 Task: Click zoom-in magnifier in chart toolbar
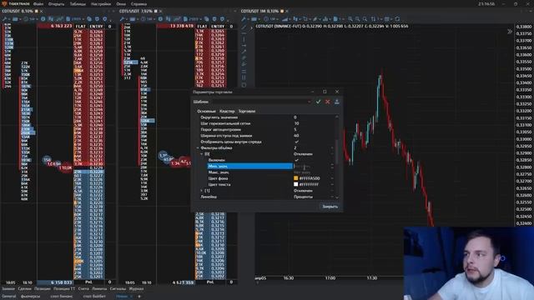click(350, 19)
